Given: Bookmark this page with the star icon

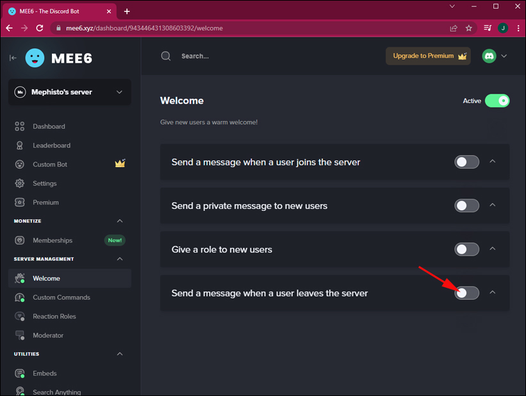Looking at the screenshot, I should [469, 28].
